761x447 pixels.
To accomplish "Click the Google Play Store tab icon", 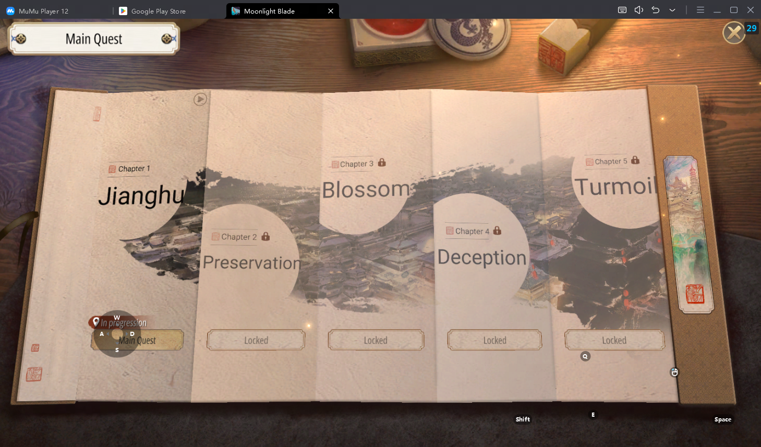I will click(x=123, y=11).
